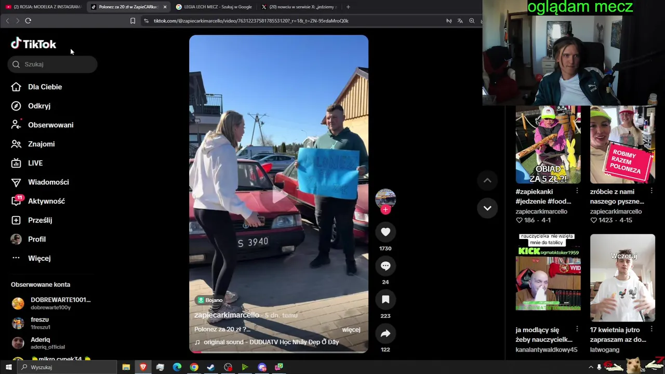
Task: Open options for zróbcie z nami video
Action: pyautogui.click(x=651, y=191)
